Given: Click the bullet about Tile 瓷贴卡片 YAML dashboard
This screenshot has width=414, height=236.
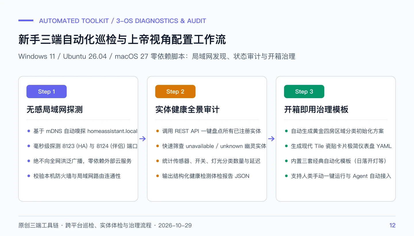Looking at the screenshot, I should (x=341, y=146).
